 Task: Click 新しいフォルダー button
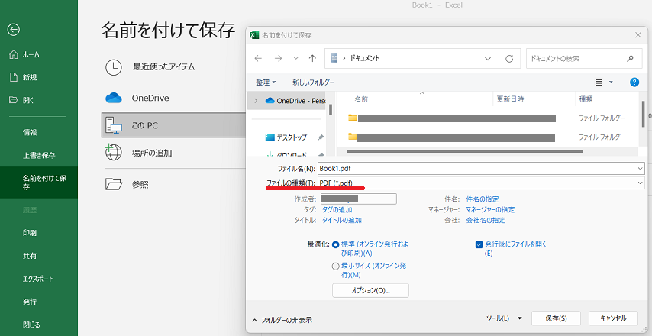coord(313,82)
